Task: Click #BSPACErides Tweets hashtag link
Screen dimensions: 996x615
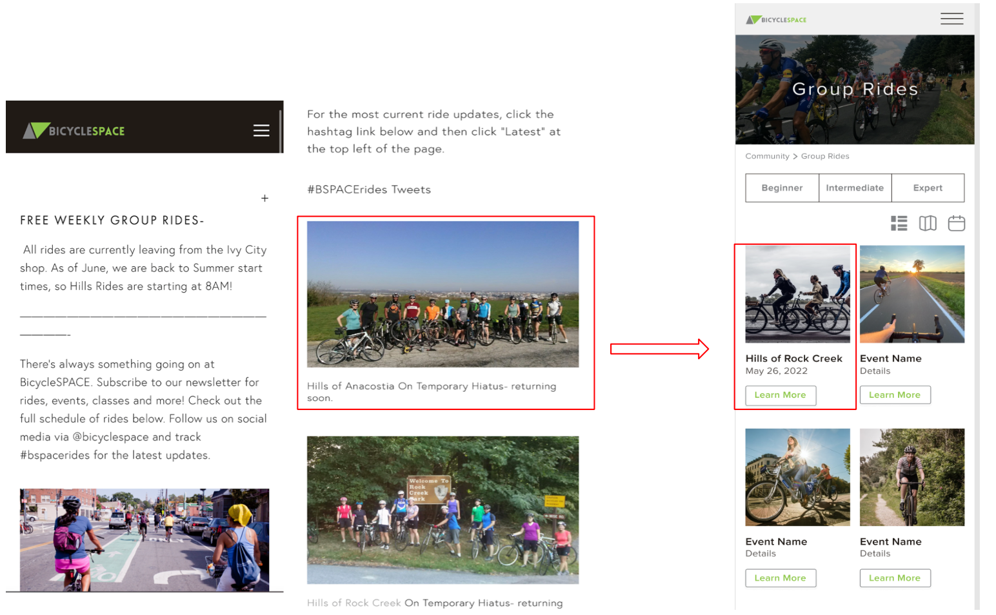Action: 369,190
